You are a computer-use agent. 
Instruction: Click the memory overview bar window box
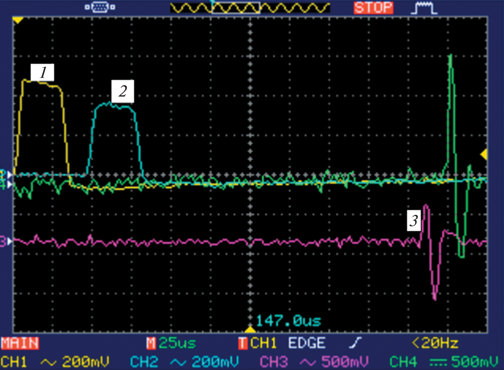click(x=236, y=8)
